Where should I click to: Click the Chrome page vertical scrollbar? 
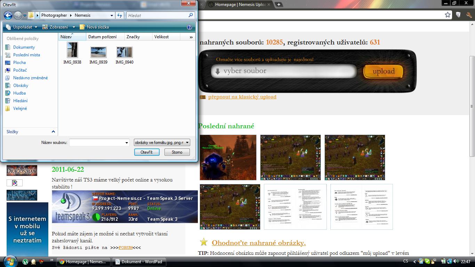pyautogui.click(x=472, y=106)
